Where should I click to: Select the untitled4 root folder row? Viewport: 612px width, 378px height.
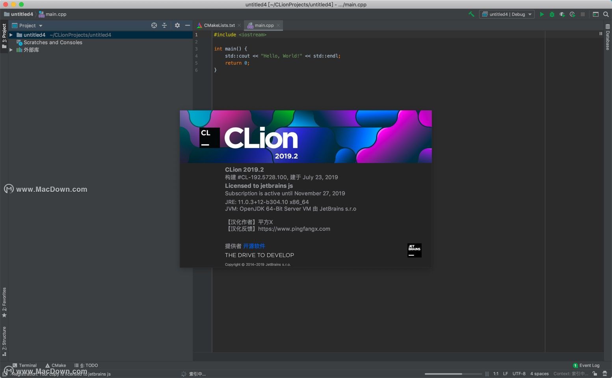(100, 35)
